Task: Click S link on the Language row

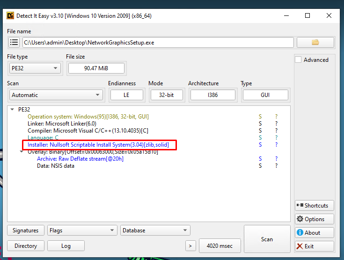Action: pyautogui.click(x=260, y=138)
